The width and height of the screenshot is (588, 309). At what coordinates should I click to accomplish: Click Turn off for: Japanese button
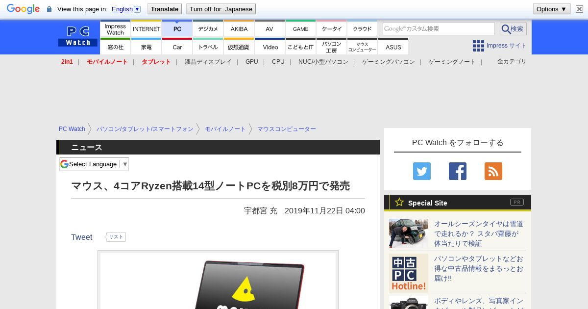click(221, 9)
